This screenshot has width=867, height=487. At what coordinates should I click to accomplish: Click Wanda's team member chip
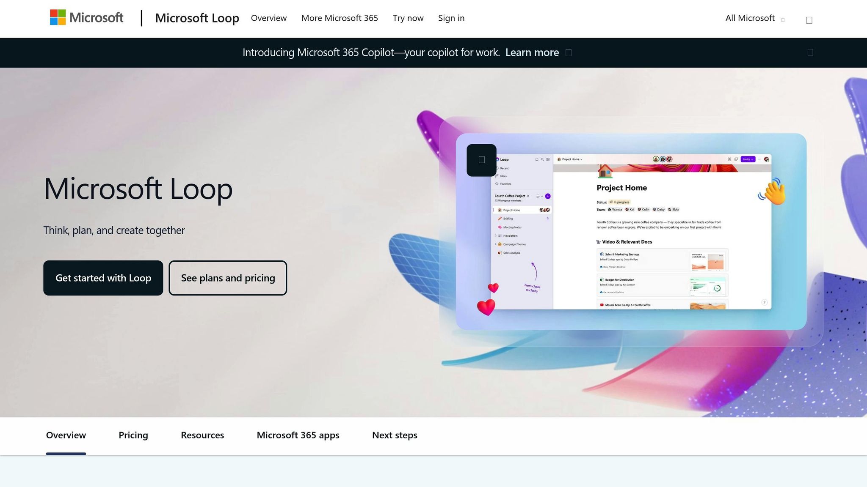(x=616, y=209)
